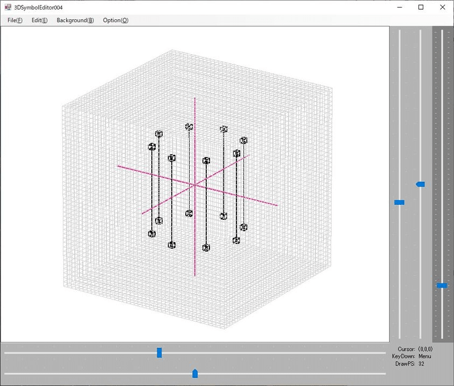Viewport: 454px width, 386px height.
Task: Open the Background(B) menu
Action: coord(75,20)
